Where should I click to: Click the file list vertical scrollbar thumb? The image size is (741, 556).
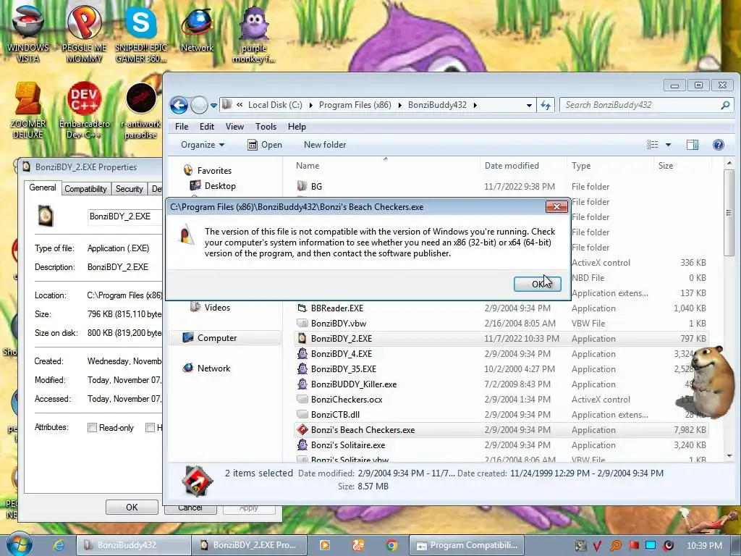coord(729,213)
